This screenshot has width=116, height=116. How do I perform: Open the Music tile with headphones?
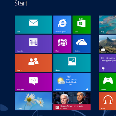click(107, 101)
